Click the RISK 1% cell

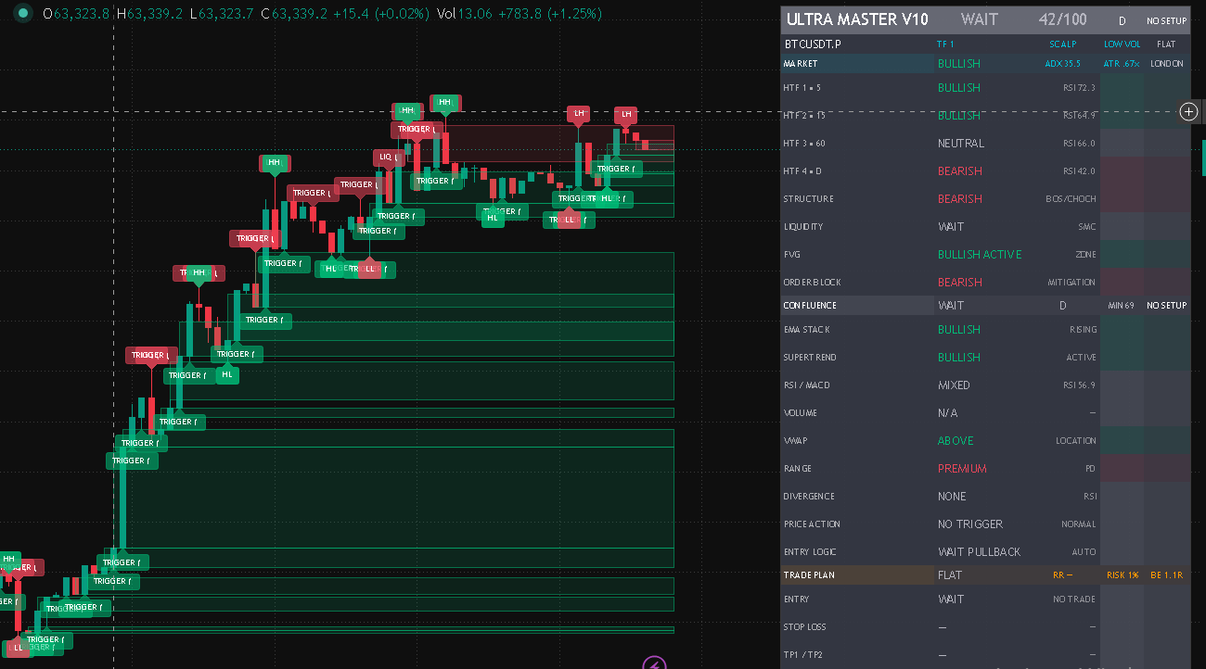click(x=1123, y=575)
